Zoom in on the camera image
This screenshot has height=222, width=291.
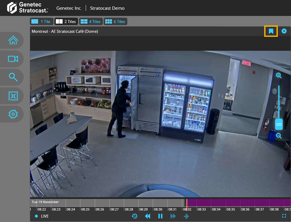coord(279,75)
